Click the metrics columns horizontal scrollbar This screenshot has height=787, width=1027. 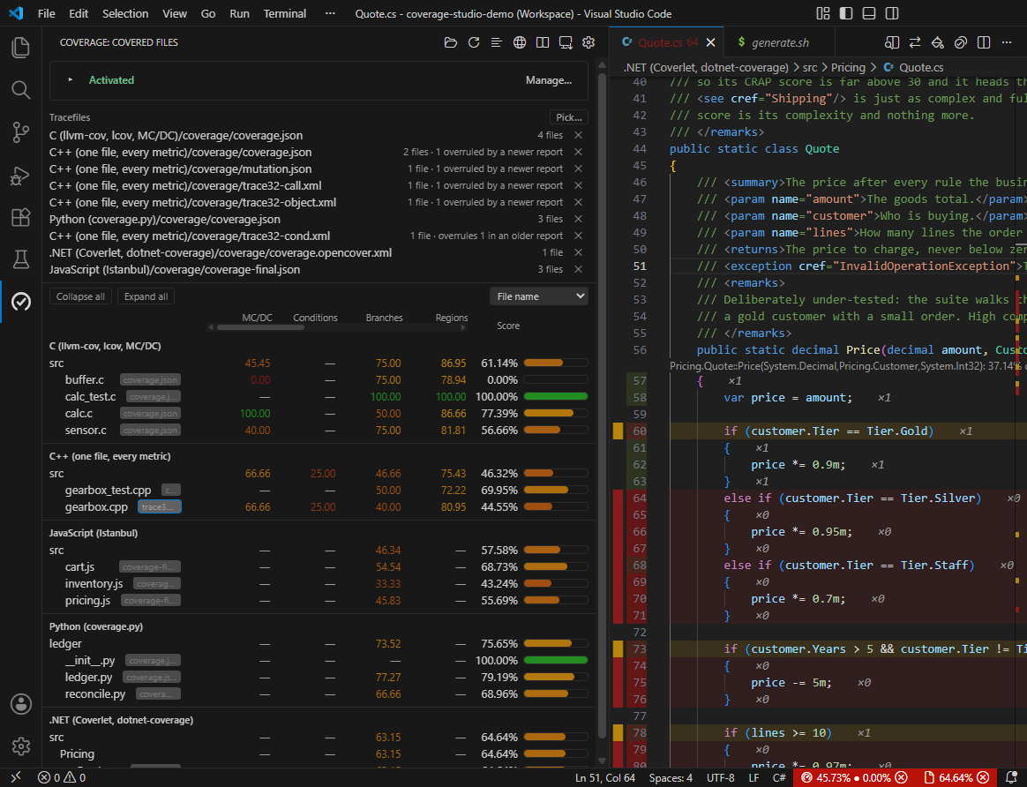pos(260,327)
